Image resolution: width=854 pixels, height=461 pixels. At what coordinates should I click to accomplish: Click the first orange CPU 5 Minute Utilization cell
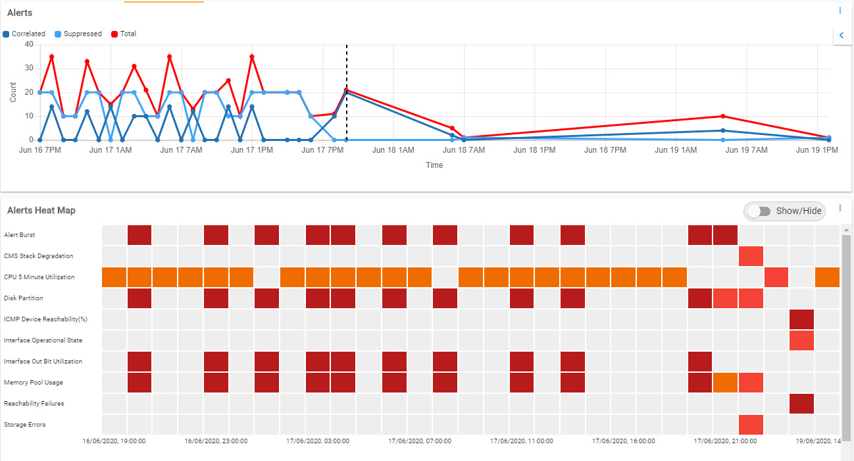click(114, 277)
